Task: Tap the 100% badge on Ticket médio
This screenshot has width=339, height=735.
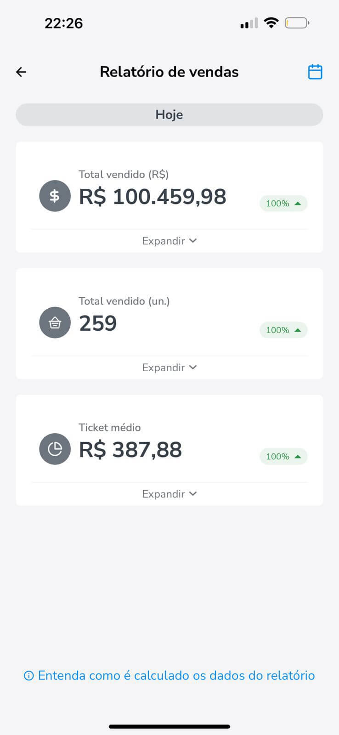Action: pos(283,457)
